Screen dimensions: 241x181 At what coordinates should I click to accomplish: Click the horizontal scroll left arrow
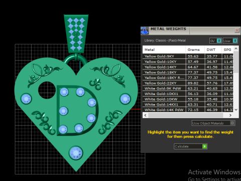pos(145,115)
